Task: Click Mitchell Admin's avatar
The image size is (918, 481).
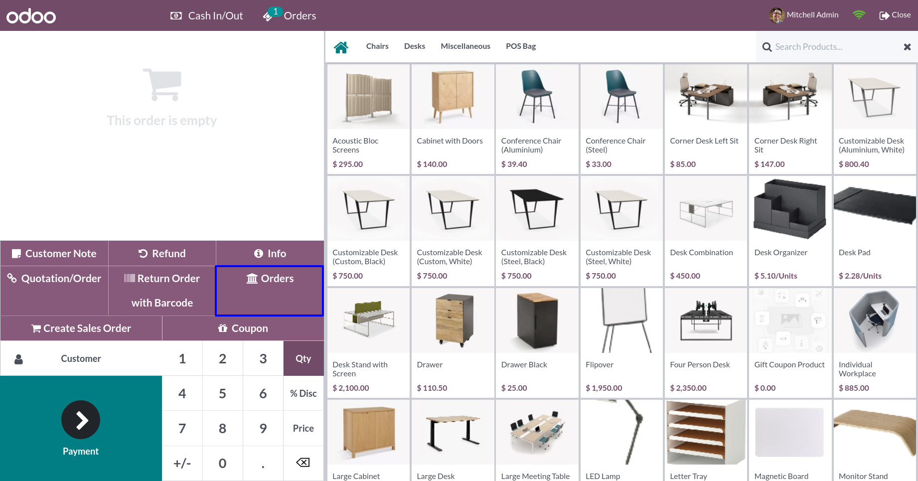Action: tap(776, 15)
